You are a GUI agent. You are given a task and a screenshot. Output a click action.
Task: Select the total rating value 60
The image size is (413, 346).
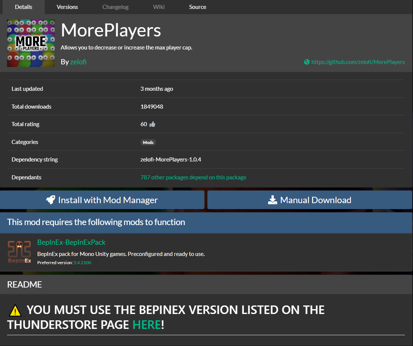(x=144, y=124)
